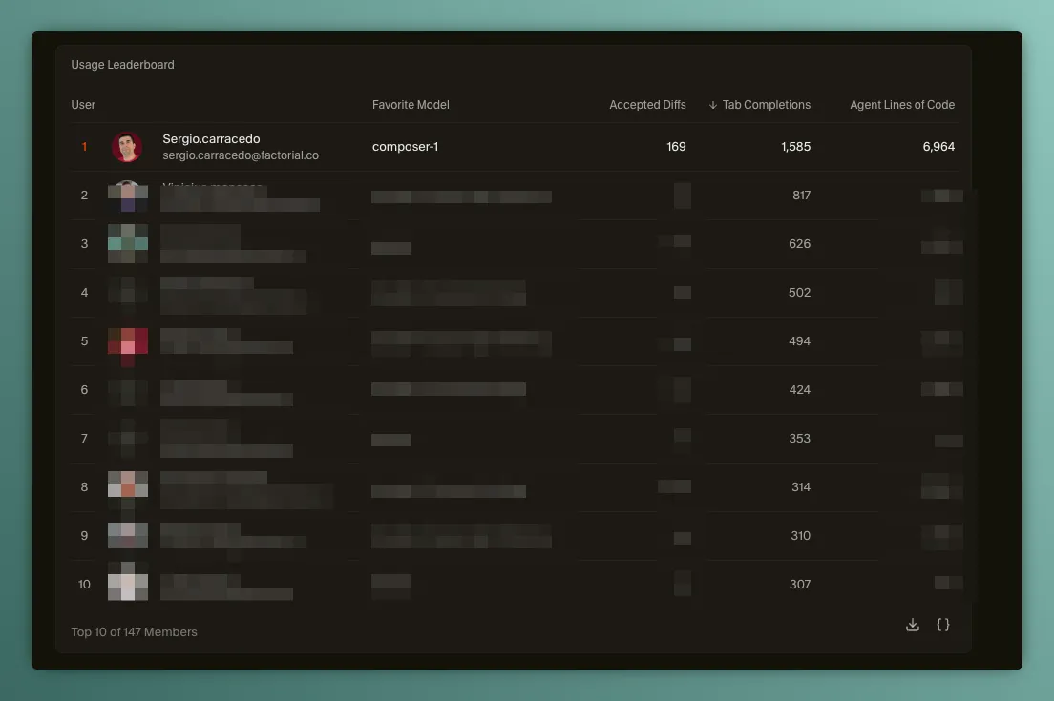Open Sergio.carracedo's profile avatar

(127, 147)
